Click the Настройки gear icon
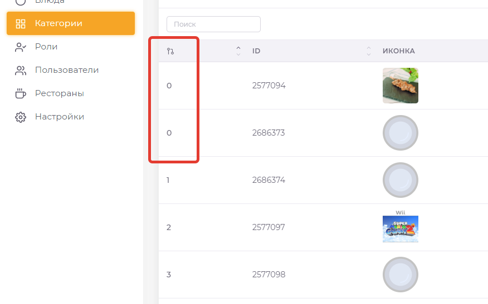 [x=21, y=117]
